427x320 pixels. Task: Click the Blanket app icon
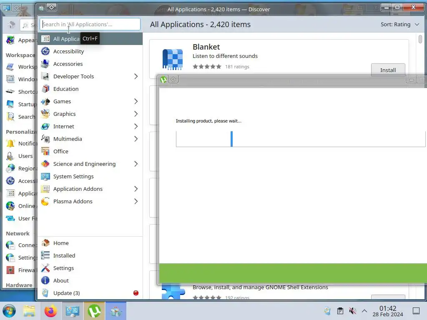[172, 59]
